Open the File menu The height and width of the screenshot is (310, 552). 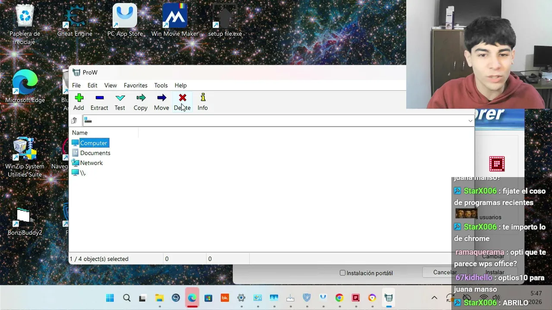coord(76,85)
